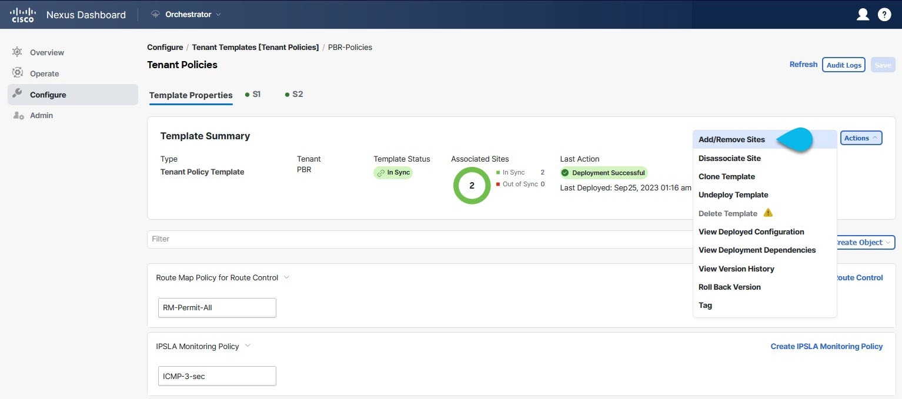Click the Tenant Policies page heading
The height and width of the screenshot is (399, 902).
point(182,65)
